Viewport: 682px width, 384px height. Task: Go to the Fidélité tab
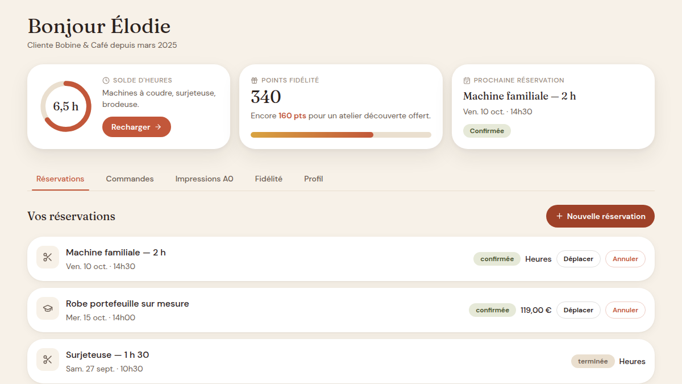pos(268,179)
